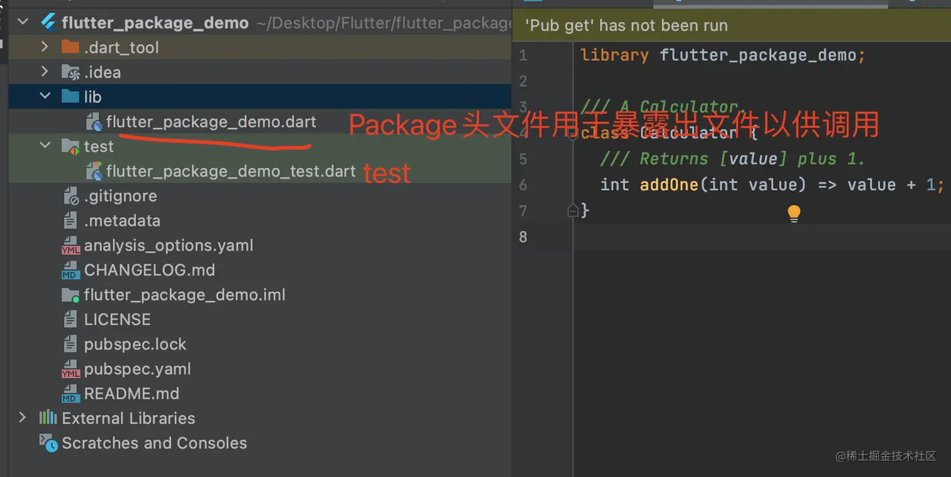The height and width of the screenshot is (477, 951).
Task: Click the Markdown icon beside CHANGELOG.md
Action: 72,269
